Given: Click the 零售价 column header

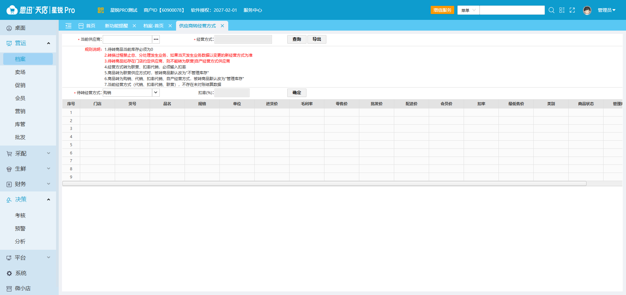Looking at the screenshot, I should pyautogui.click(x=342, y=104).
